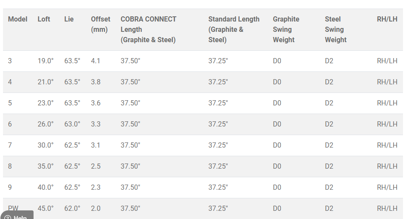Click the 30.0° loft value
The width and height of the screenshot is (409, 219).
click(x=46, y=145)
